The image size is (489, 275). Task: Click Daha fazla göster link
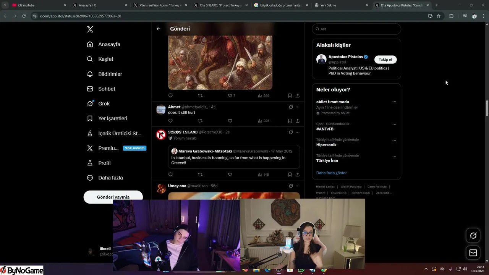331,173
